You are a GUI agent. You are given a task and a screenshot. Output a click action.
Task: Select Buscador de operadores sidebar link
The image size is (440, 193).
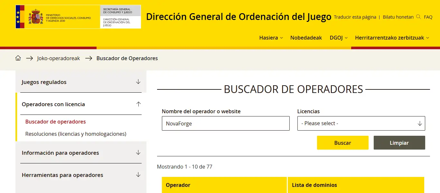click(x=56, y=122)
